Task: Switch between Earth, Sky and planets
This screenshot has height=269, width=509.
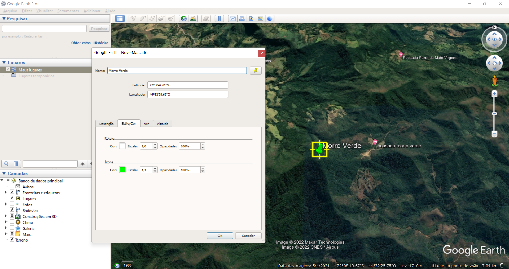Action: coord(206,18)
